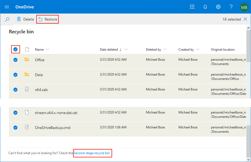
Task: Open the Date deleted column dropdown
Action: 126,49
